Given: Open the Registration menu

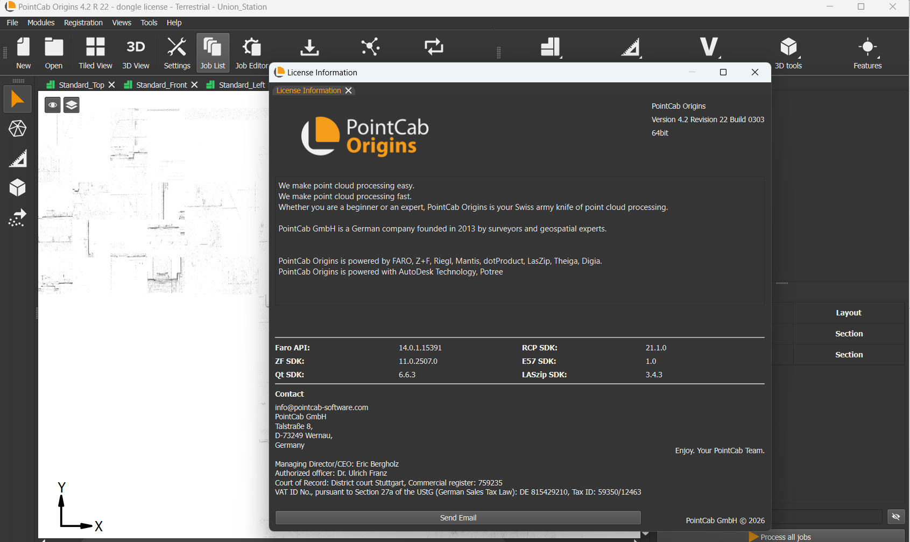Looking at the screenshot, I should click(x=83, y=23).
